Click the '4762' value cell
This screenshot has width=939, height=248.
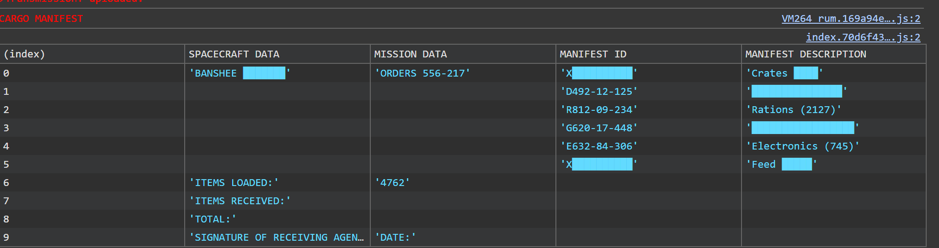point(463,182)
